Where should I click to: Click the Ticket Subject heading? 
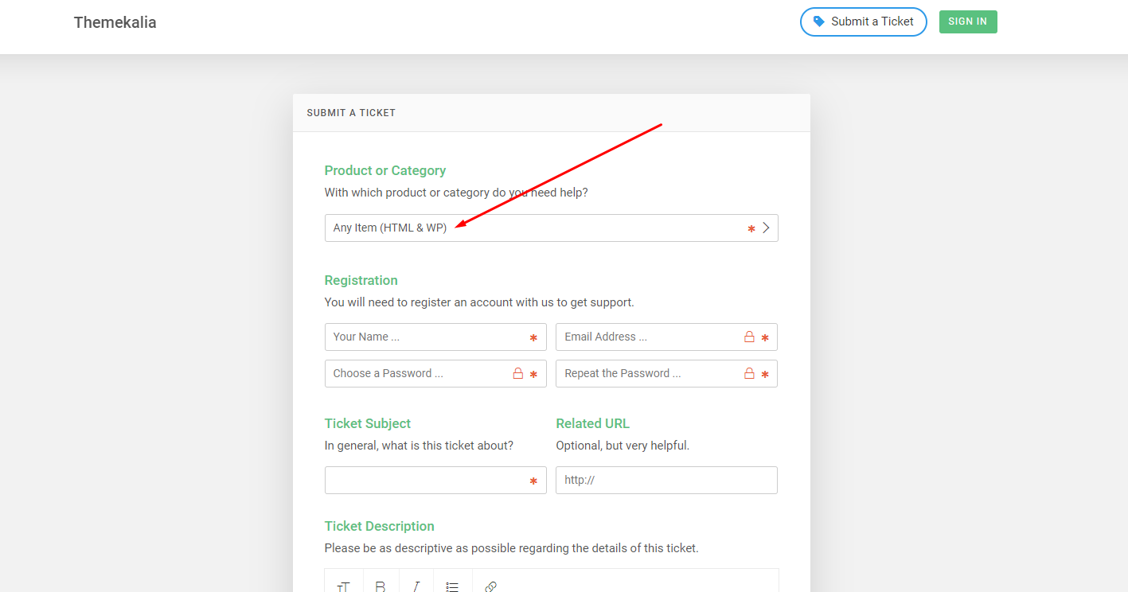(368, 423)
